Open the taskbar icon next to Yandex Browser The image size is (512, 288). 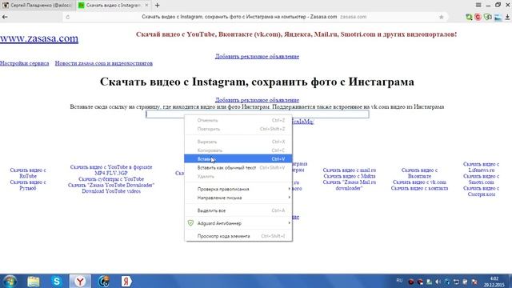[104, 282]
